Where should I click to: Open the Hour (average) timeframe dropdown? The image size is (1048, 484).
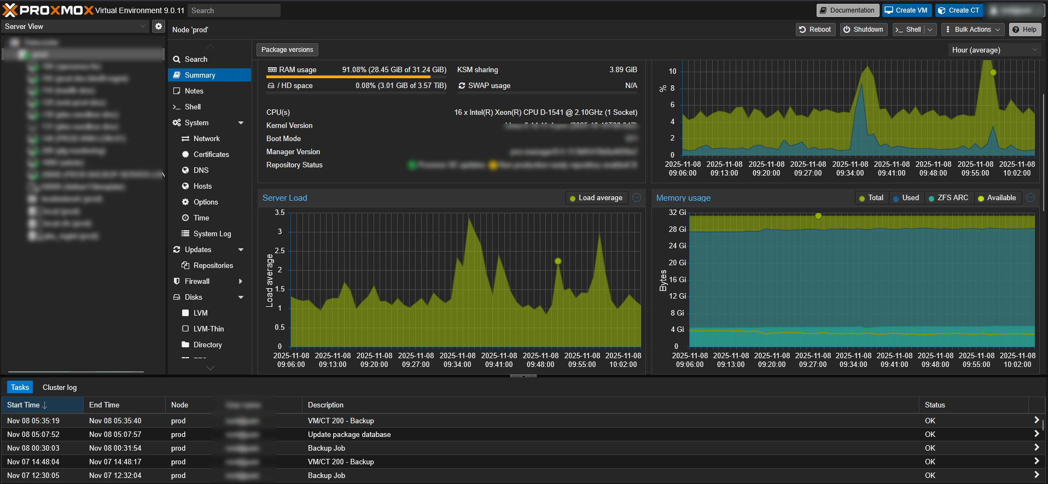pyautogui.click(x=994, y=50)
